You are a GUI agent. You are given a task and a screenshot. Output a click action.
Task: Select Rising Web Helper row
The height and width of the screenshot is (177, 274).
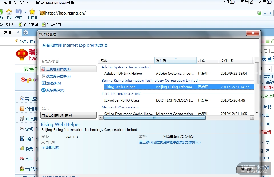[179, 87]
